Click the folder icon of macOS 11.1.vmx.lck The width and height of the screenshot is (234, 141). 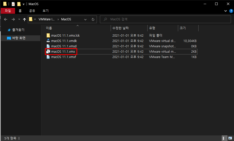pyautogui.click(x=48, y=35)
